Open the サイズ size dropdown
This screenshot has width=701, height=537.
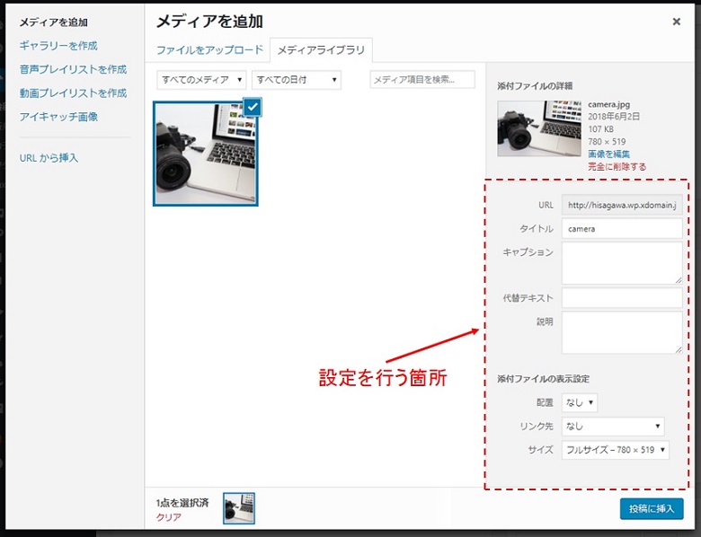click(x=616, y=450)
